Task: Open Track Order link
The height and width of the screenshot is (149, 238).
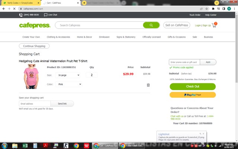Action: pos(195,15)
